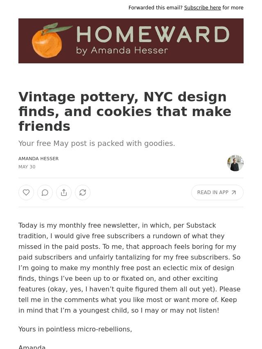This screenshot has width=262, height=349.
Task: Open comments via the speech bubble icon
Action: 45,192
